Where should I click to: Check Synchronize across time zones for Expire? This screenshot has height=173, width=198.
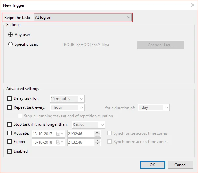click(109, 142)
